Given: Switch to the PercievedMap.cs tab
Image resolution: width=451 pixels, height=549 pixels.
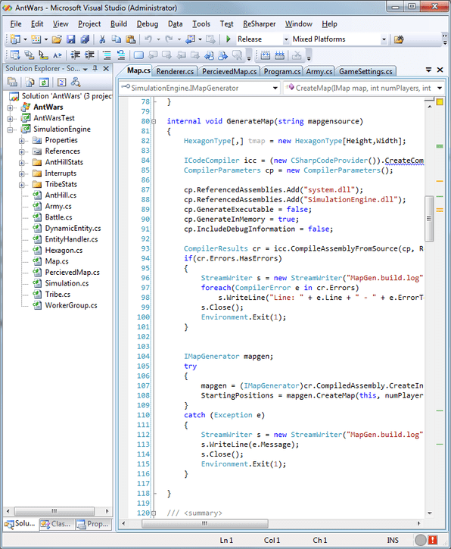Looking at the screenshot, I should coord(229,71).
